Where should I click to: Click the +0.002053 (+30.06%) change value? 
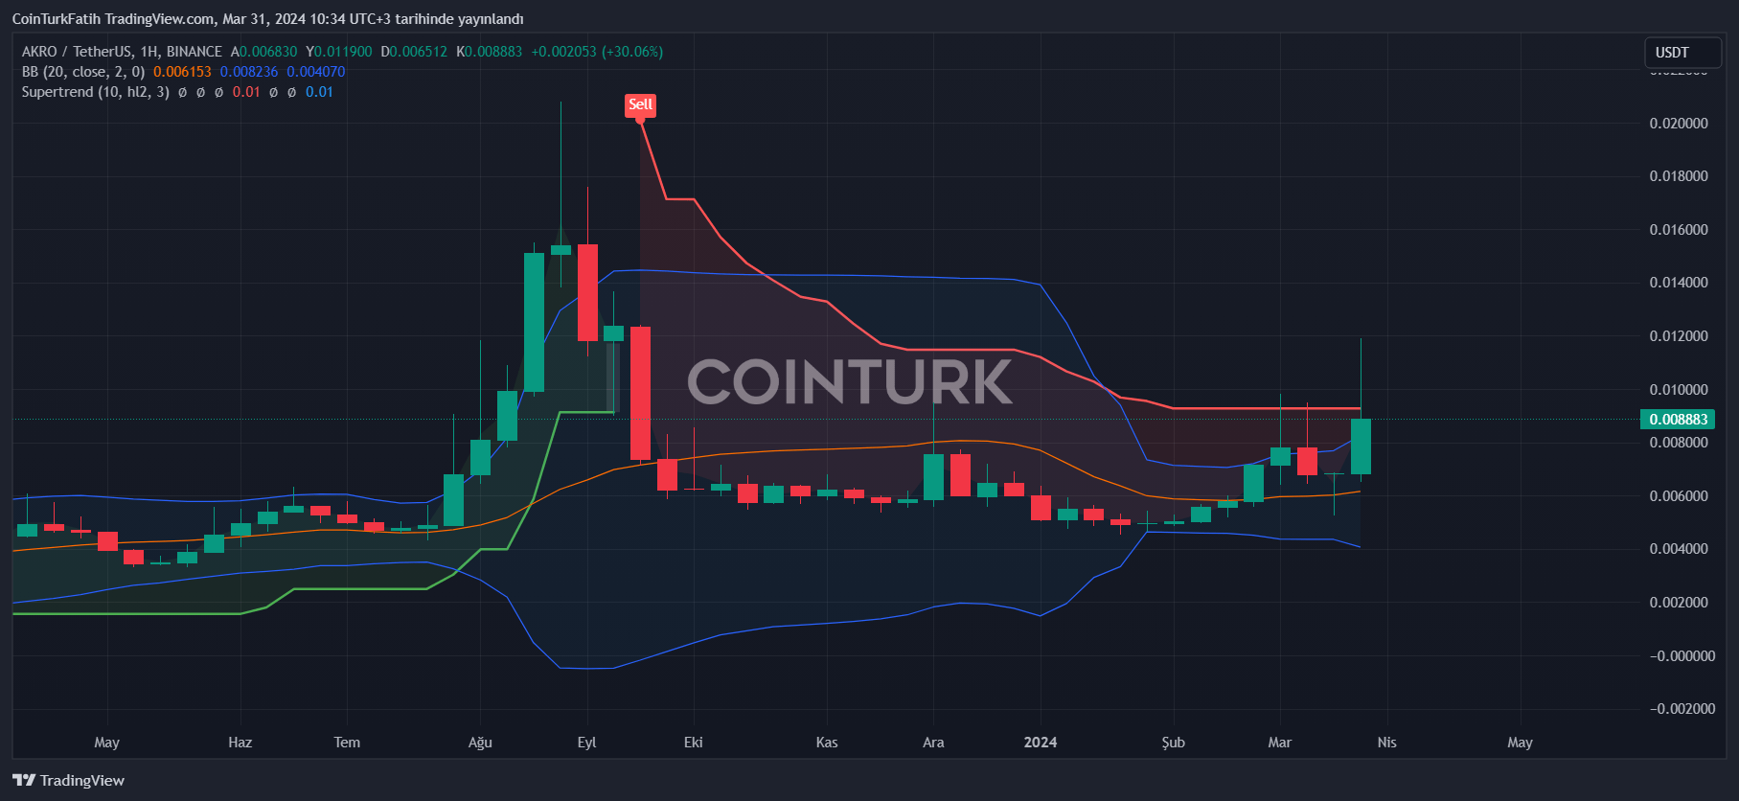(597, 52)
